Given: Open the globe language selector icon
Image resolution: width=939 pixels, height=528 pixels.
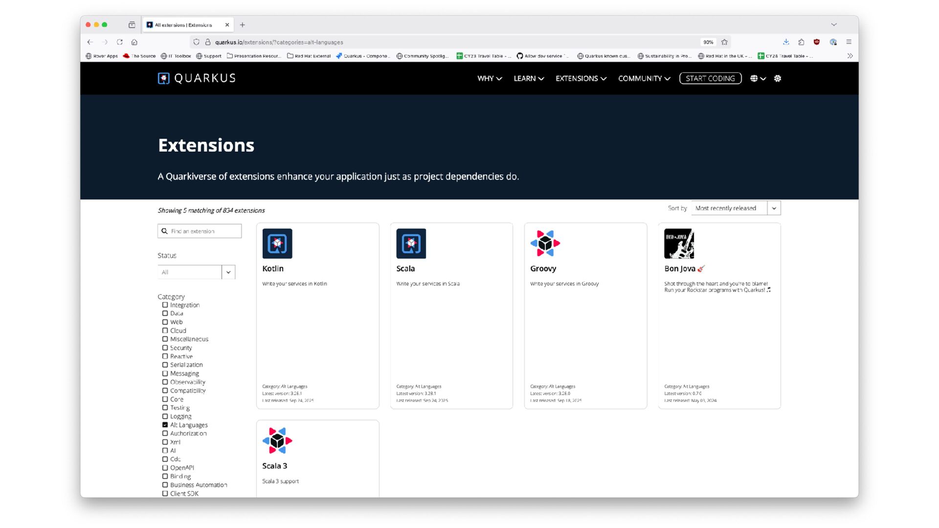Looking at the screenshot, I should point(754,78).
